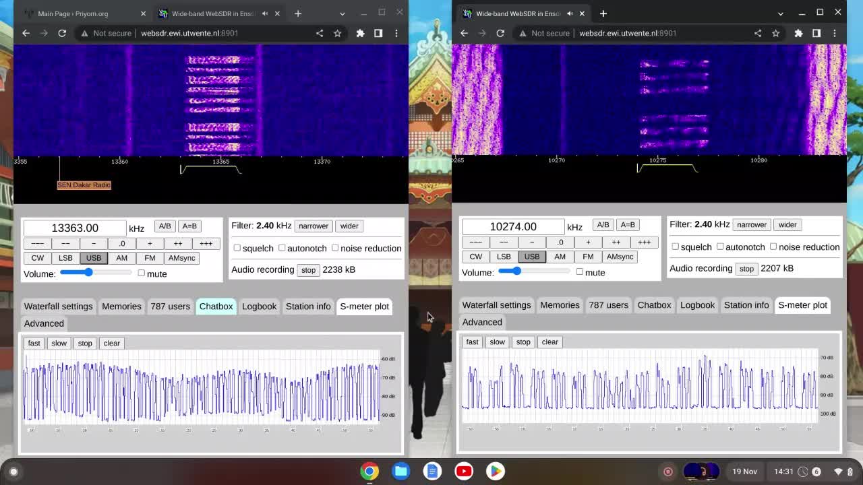Check mute box in right window
The width and height of the screenshot is (863, 485).
[x=579, y=272]
